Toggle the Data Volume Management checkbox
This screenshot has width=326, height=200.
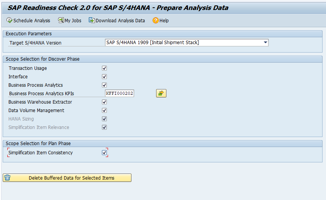104,111
